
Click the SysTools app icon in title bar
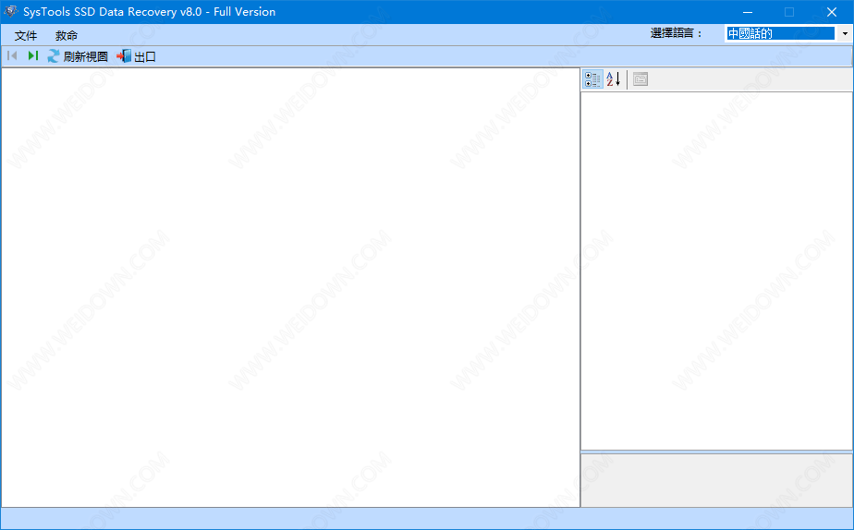[x=10, y=11]
